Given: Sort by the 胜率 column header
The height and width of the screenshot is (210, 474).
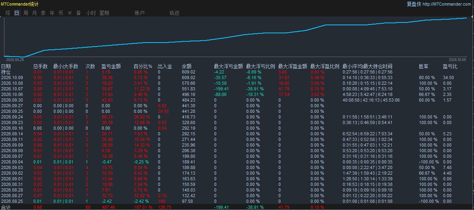Looking at the screenshot, I should coord(423,67).
